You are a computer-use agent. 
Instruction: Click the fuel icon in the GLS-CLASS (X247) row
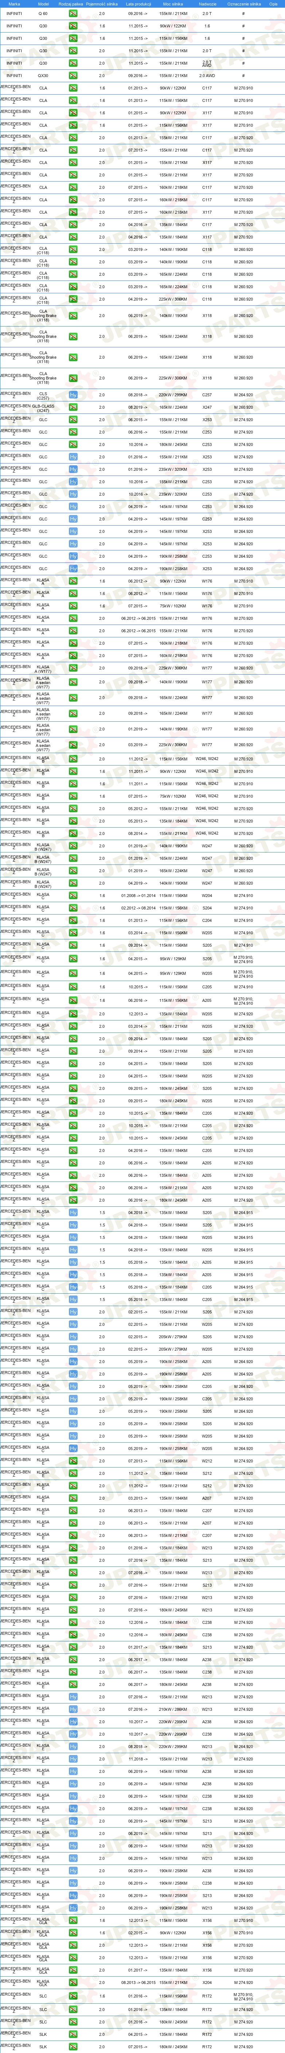pos(73,407)
